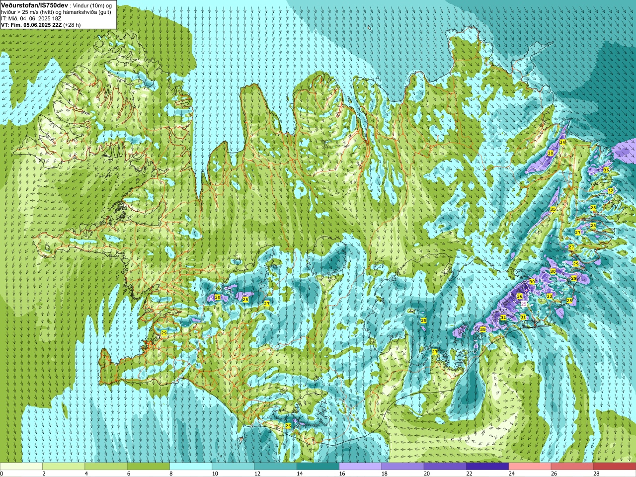The width and height of the screenshot is (636, 477).
Task: Pick the 2–4 m/s light green swatch
Action: click(x=64, y=467)
